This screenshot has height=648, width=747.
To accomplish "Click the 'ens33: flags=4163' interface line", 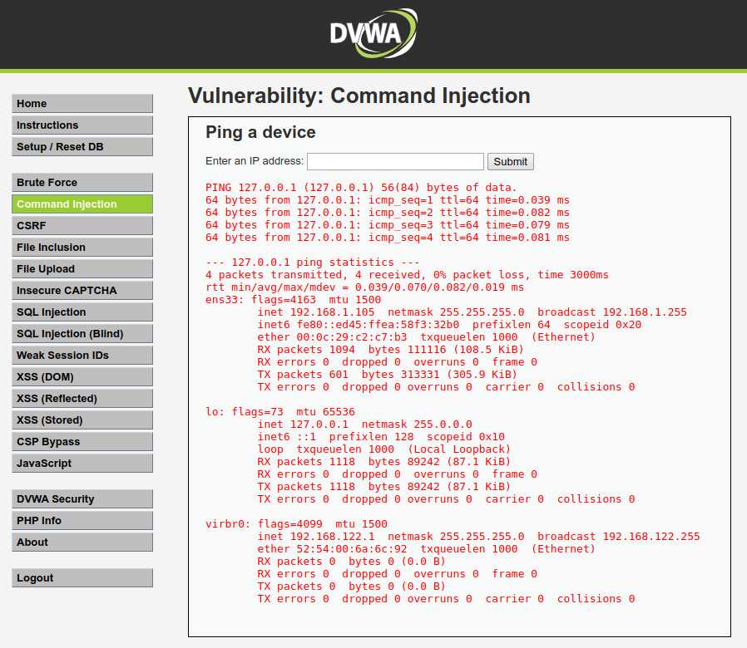I will tap(293, 300).
